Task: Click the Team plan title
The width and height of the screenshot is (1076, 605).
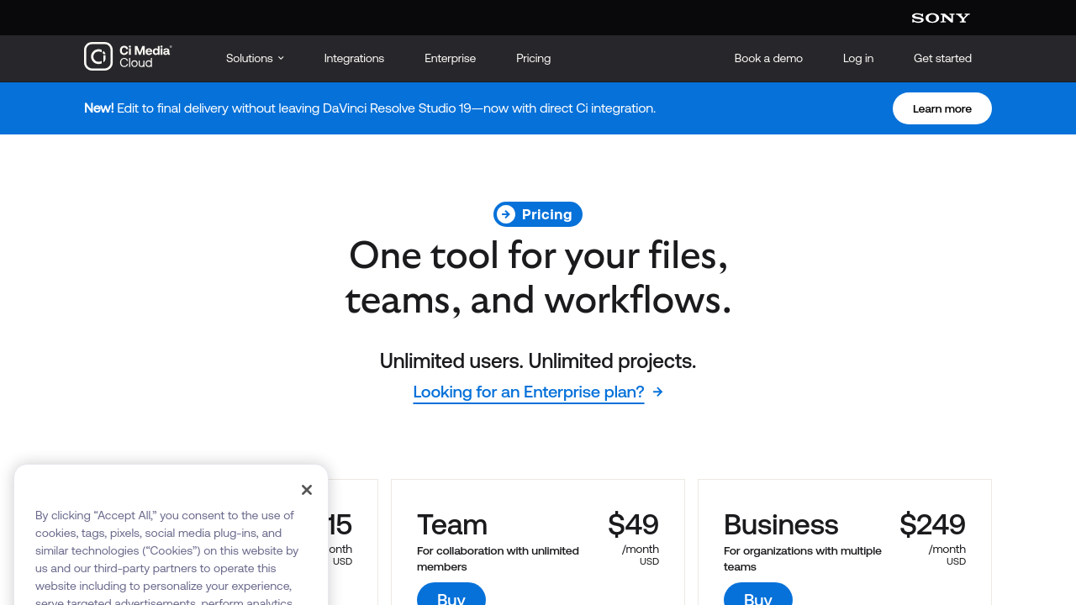Action: [452, 524]
